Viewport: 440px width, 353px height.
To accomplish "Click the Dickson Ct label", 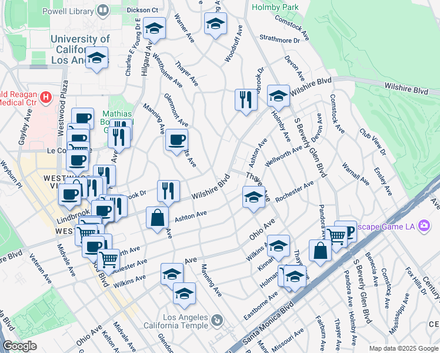I will click(142, 10).
